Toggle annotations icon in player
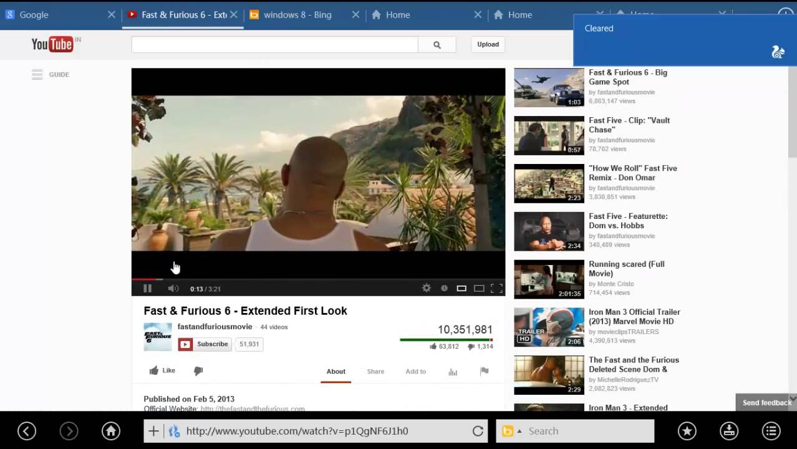The width and height of the screenshot is (797, 449). (x=444, y=288)
